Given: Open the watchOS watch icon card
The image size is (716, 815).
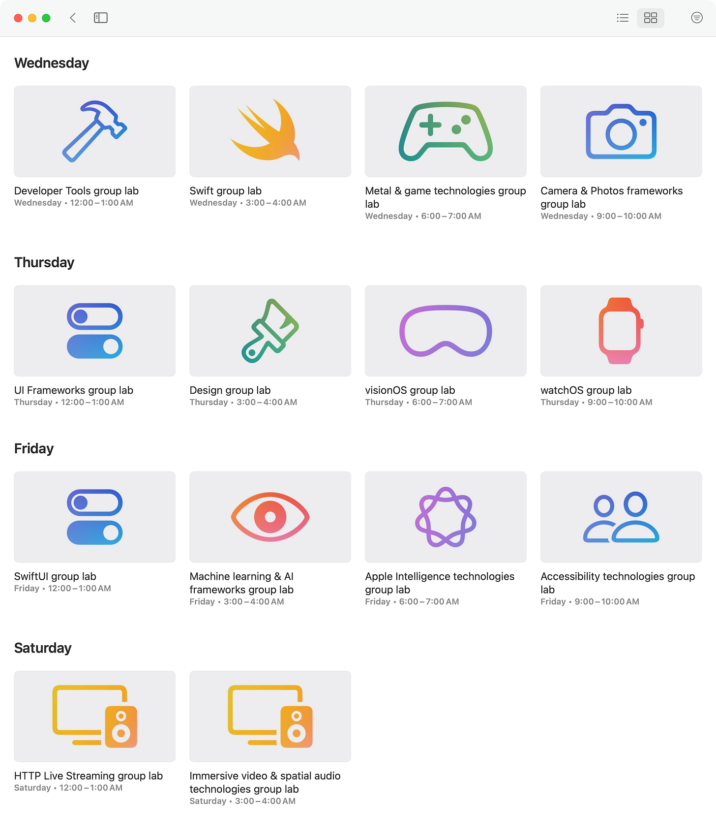Looking at the screenshot, I should click(621, 331).
